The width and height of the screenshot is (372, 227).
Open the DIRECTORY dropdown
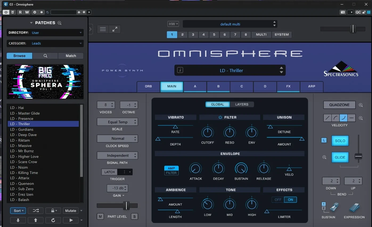45,33
